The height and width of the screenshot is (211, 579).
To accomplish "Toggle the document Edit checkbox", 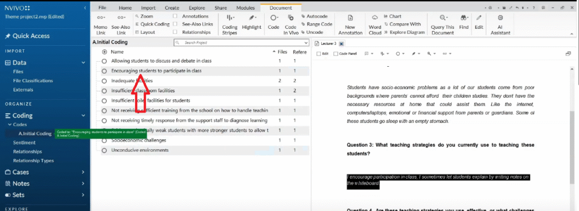I will tap(319, 54).
